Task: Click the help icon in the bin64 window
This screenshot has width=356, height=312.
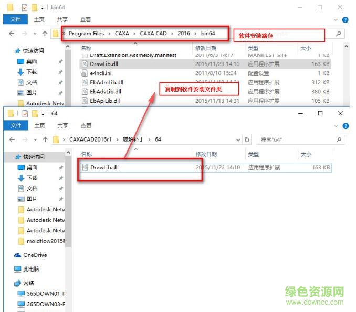Action: (345, 20)
